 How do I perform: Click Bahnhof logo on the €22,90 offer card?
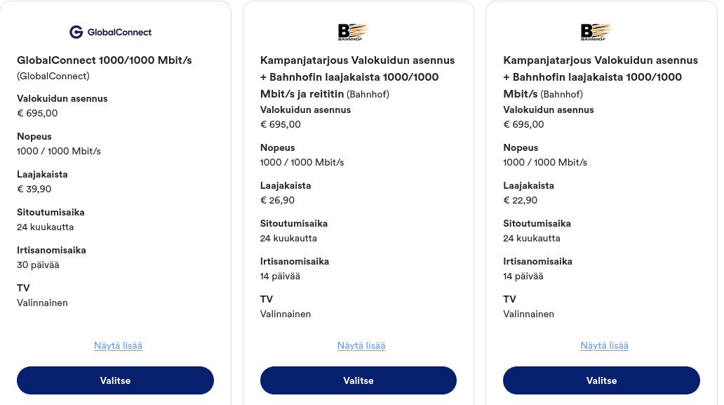pos(596,32)
